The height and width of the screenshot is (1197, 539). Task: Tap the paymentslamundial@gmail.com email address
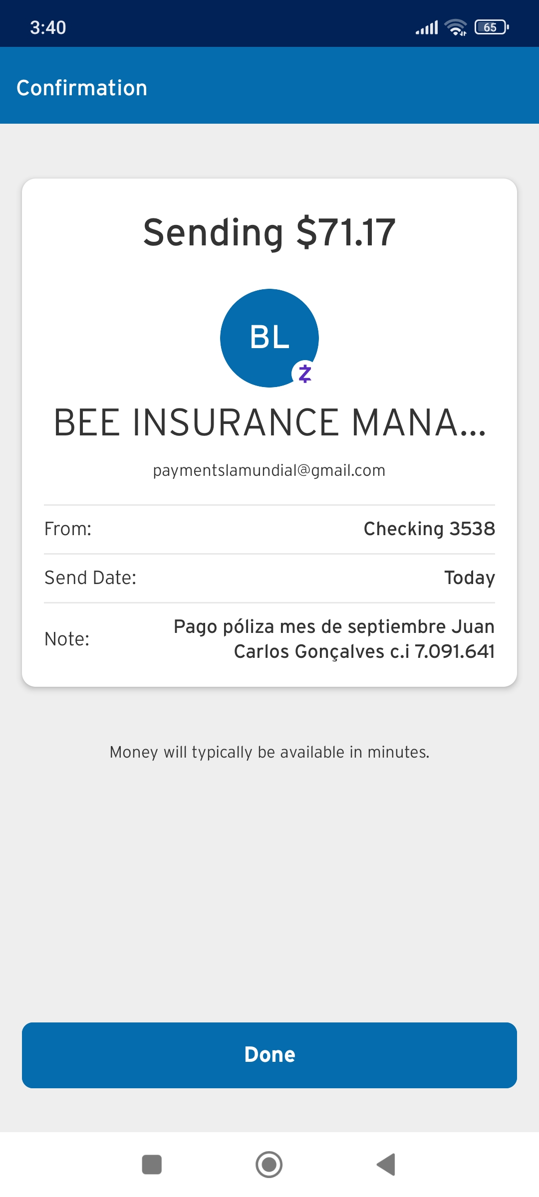(269, 470)
